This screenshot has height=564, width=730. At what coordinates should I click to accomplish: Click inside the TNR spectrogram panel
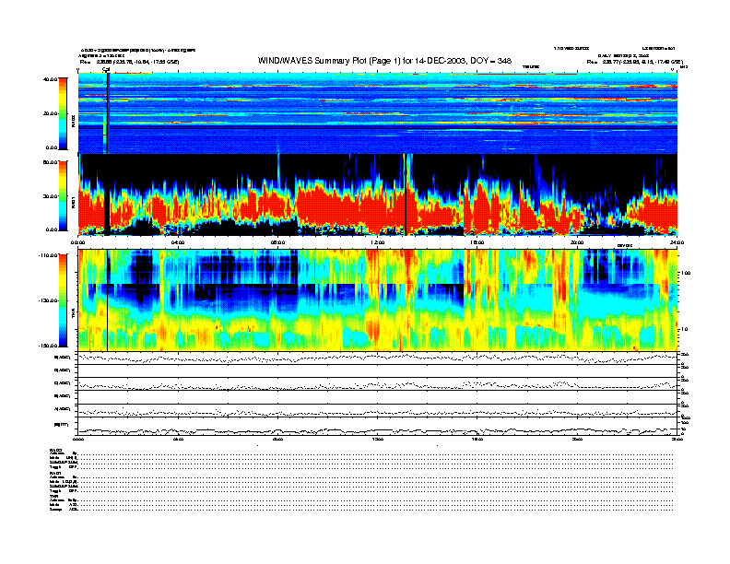[x=378, y=300]
